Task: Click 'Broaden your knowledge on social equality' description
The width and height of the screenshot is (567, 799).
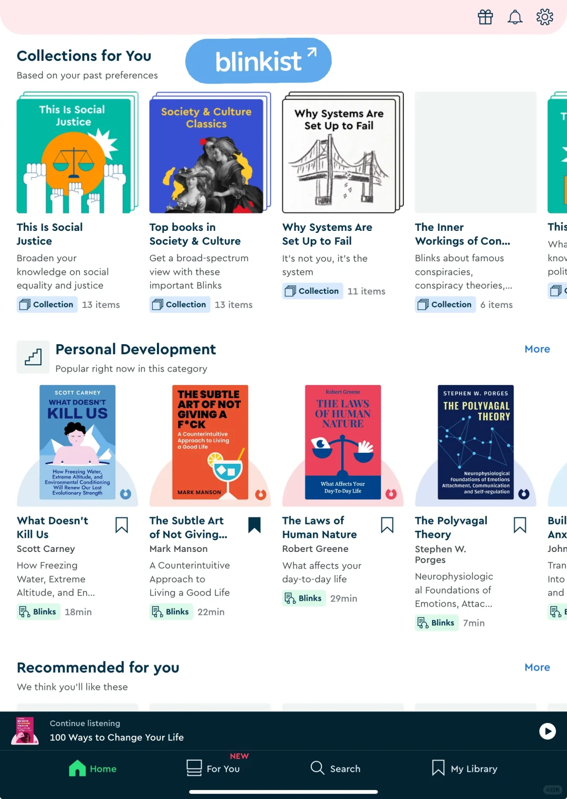Action: pyautogui.click(x=62, y=272)
